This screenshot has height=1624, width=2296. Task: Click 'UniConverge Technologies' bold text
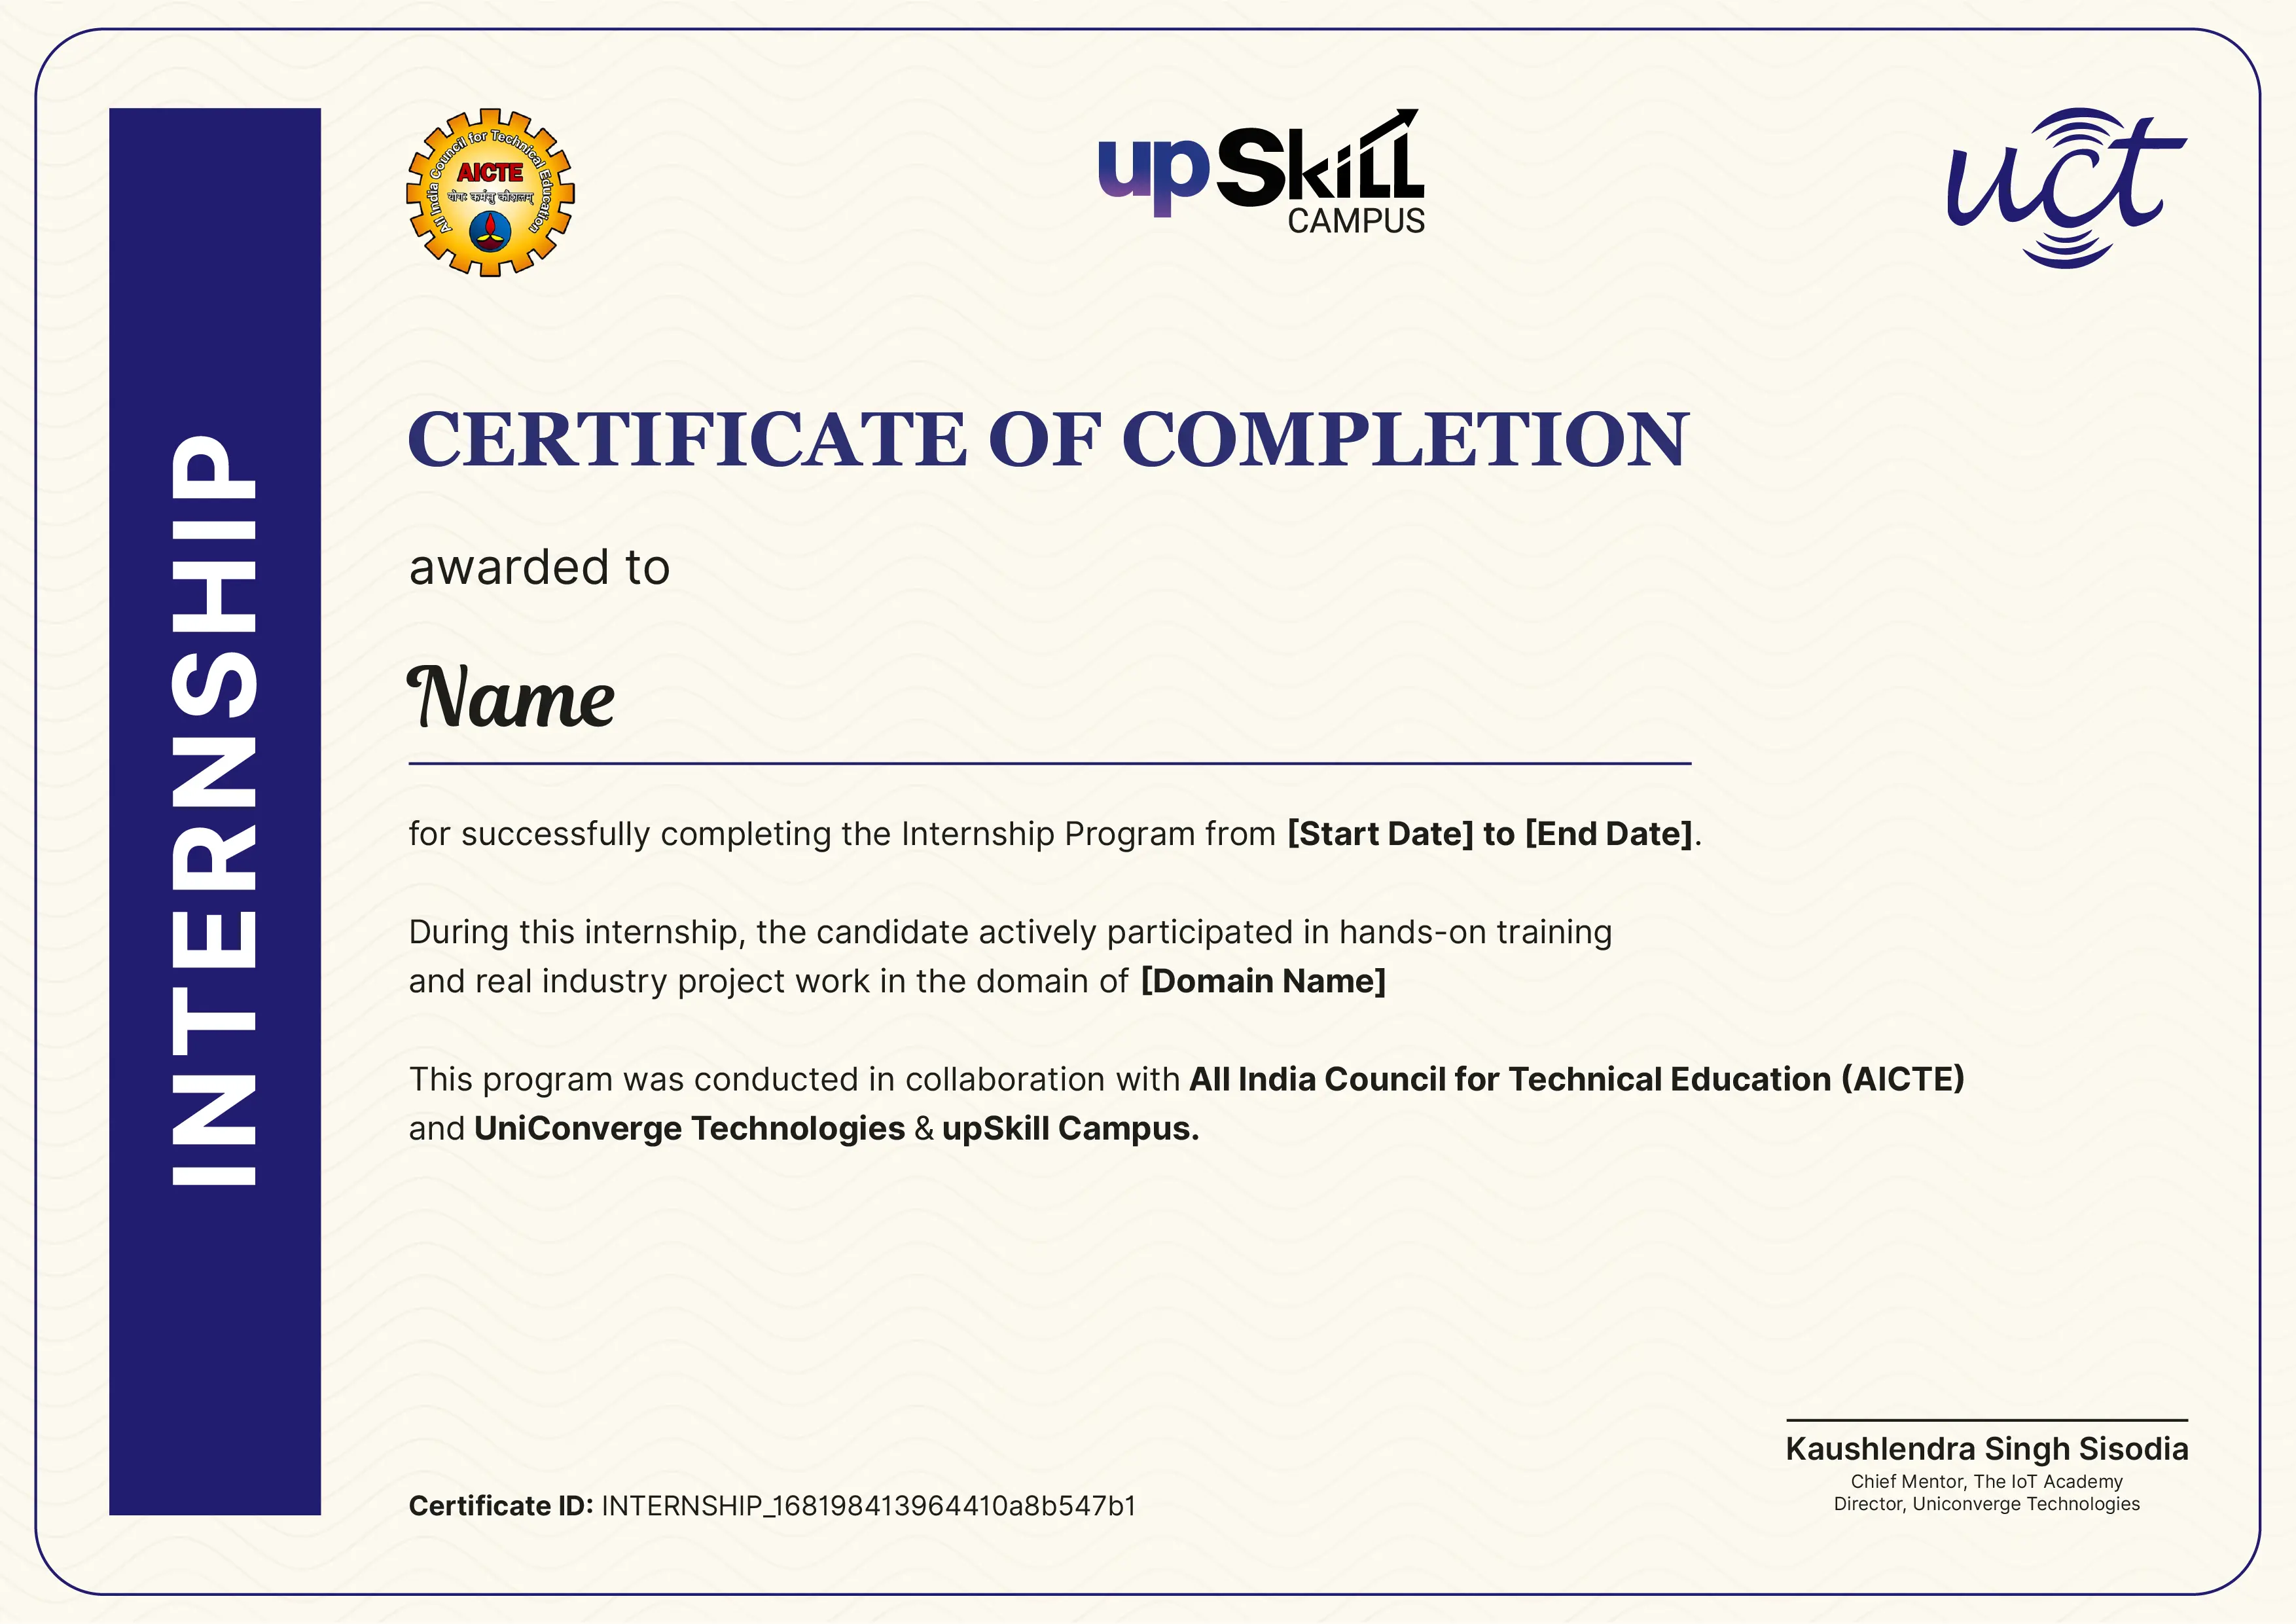(689, 1128)
